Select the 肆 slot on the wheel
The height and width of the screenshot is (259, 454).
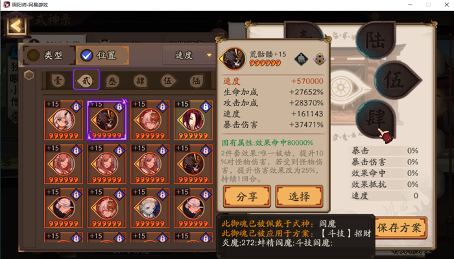[x=376, y=119]
